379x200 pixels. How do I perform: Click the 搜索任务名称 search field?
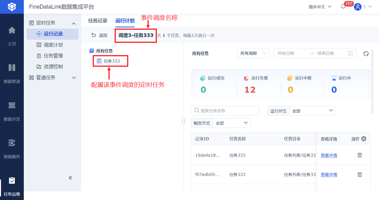(225, 111)
